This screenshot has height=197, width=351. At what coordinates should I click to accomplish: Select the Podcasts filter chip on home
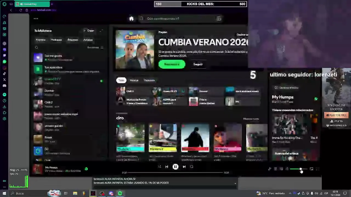[x=149, y=80]
